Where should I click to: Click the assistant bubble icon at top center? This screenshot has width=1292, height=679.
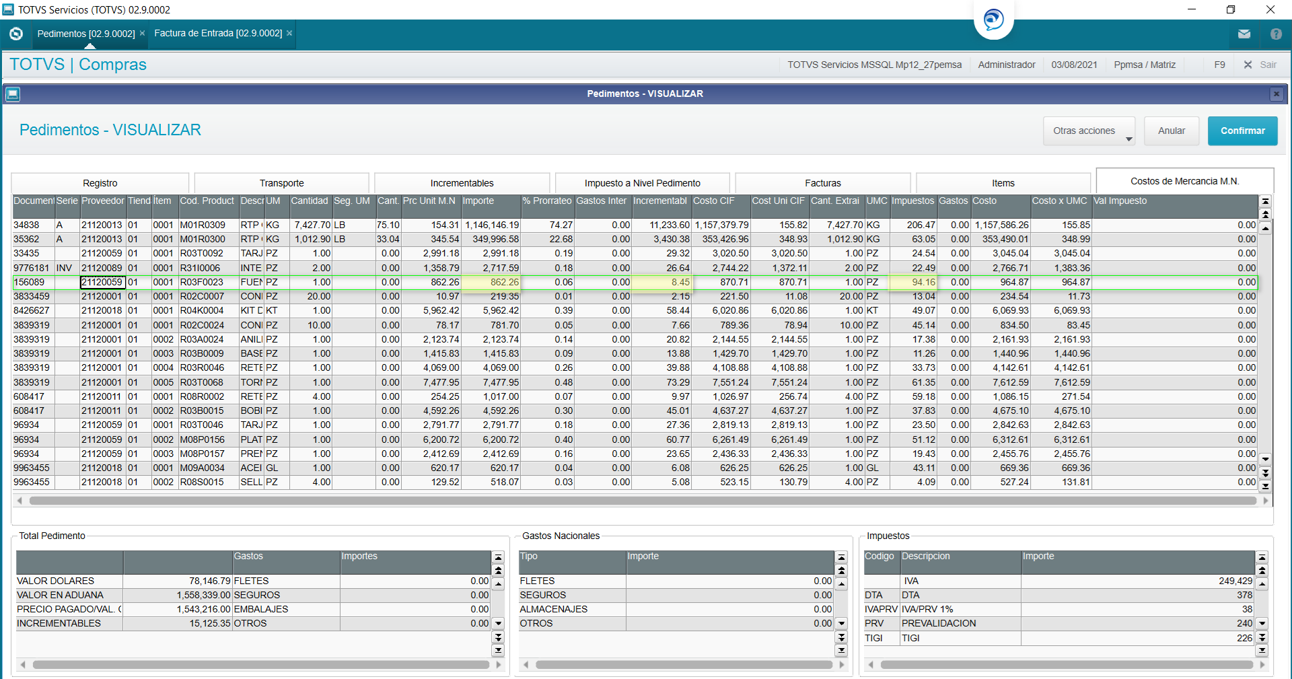[993, 20]
